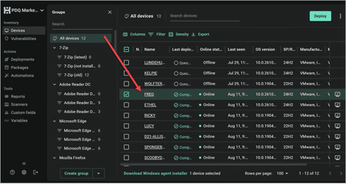
Task: Check the LUCY row checkbox
Action: tap(126, 126)
